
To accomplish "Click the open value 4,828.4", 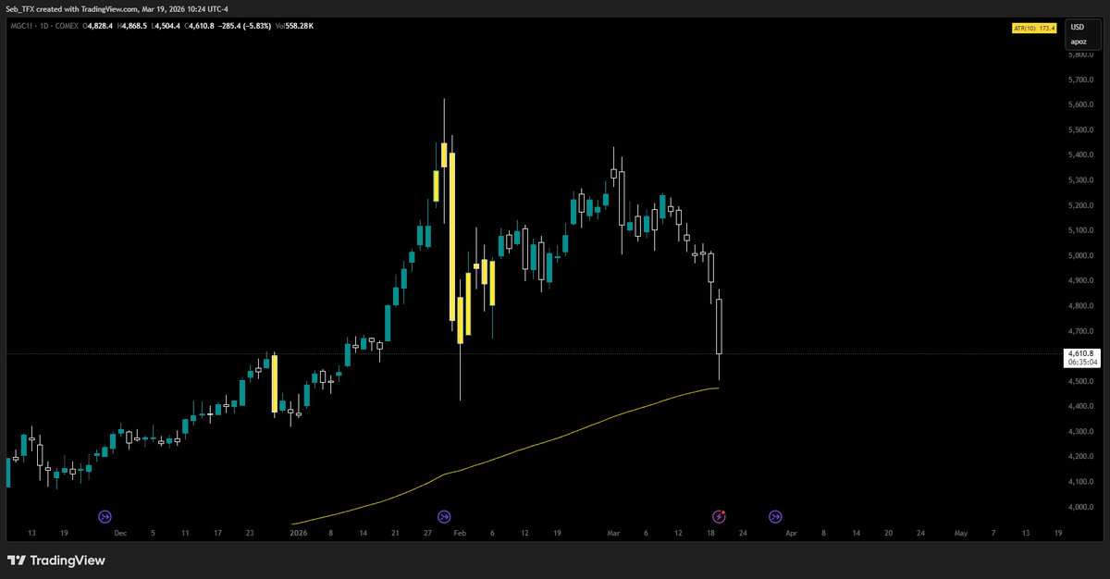I will pos(99,26).
